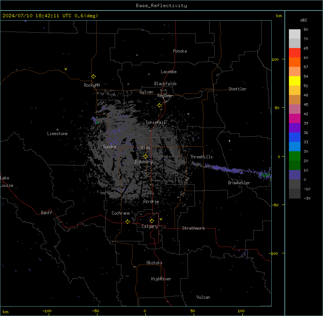
Task: Select the Okotoks label
Action: tap(154, 263)
